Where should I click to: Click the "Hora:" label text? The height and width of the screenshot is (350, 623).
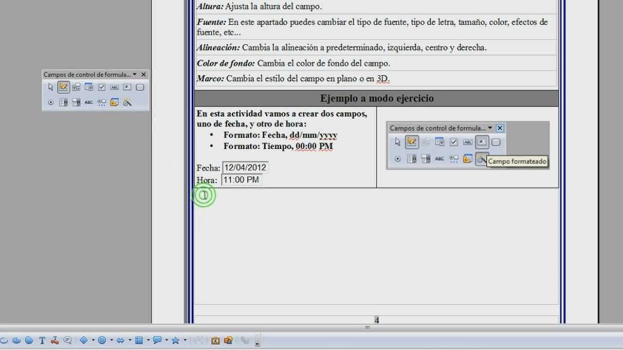click(207, 180)
